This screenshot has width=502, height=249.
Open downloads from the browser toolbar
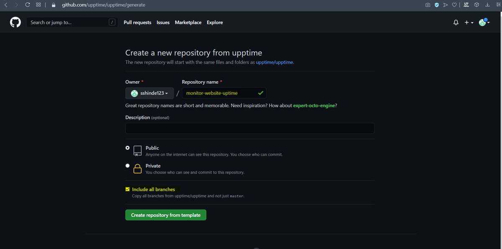(x=487, y=5)
